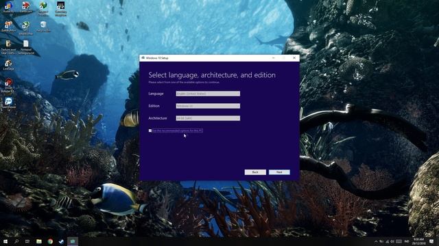Minimize the Windows 10 Setup window
Image resolution: width=439 pixels, height=246 pixels.
(274, 57)
